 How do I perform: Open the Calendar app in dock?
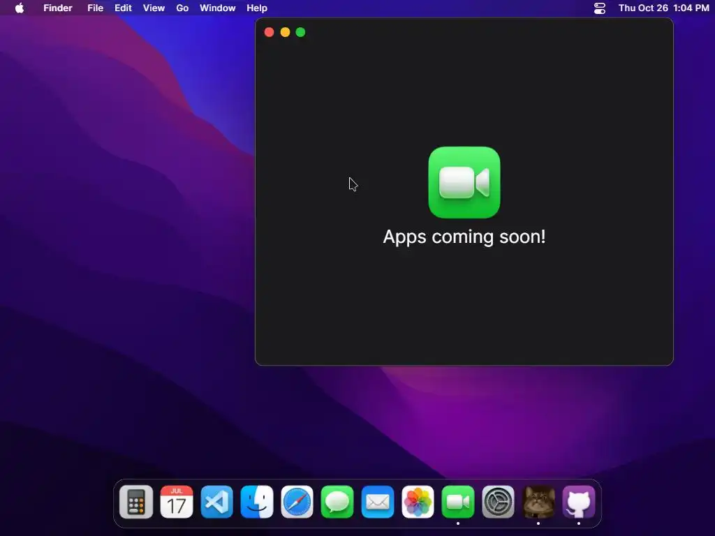(x=177, y=502)
